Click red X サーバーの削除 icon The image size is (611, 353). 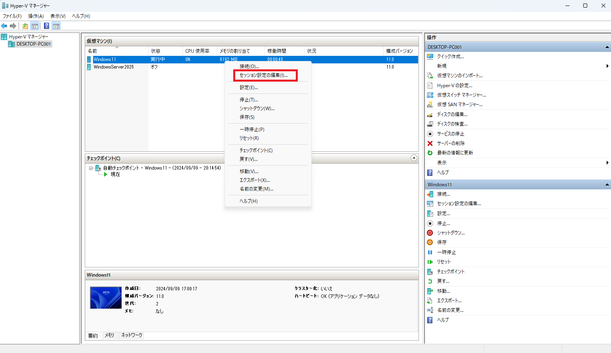[430, 143]
